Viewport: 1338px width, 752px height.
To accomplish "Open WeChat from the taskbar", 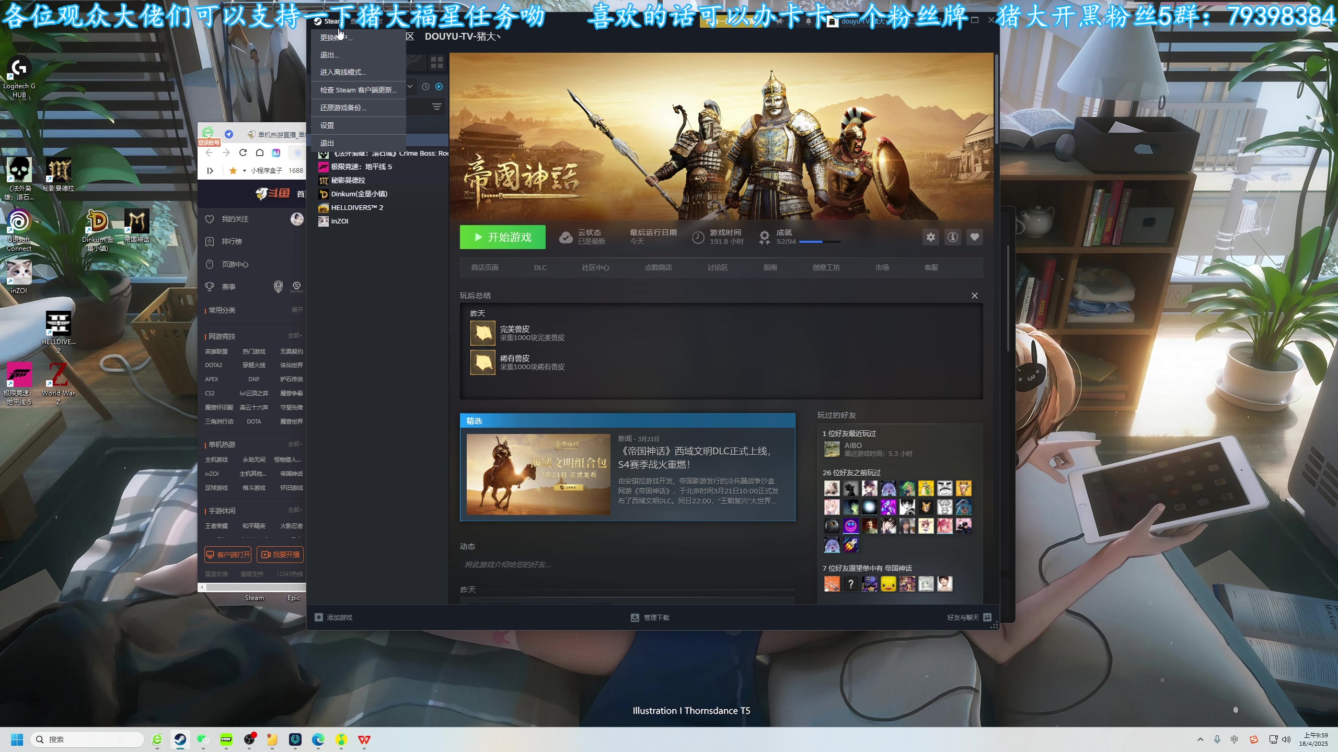I will 203,739.
